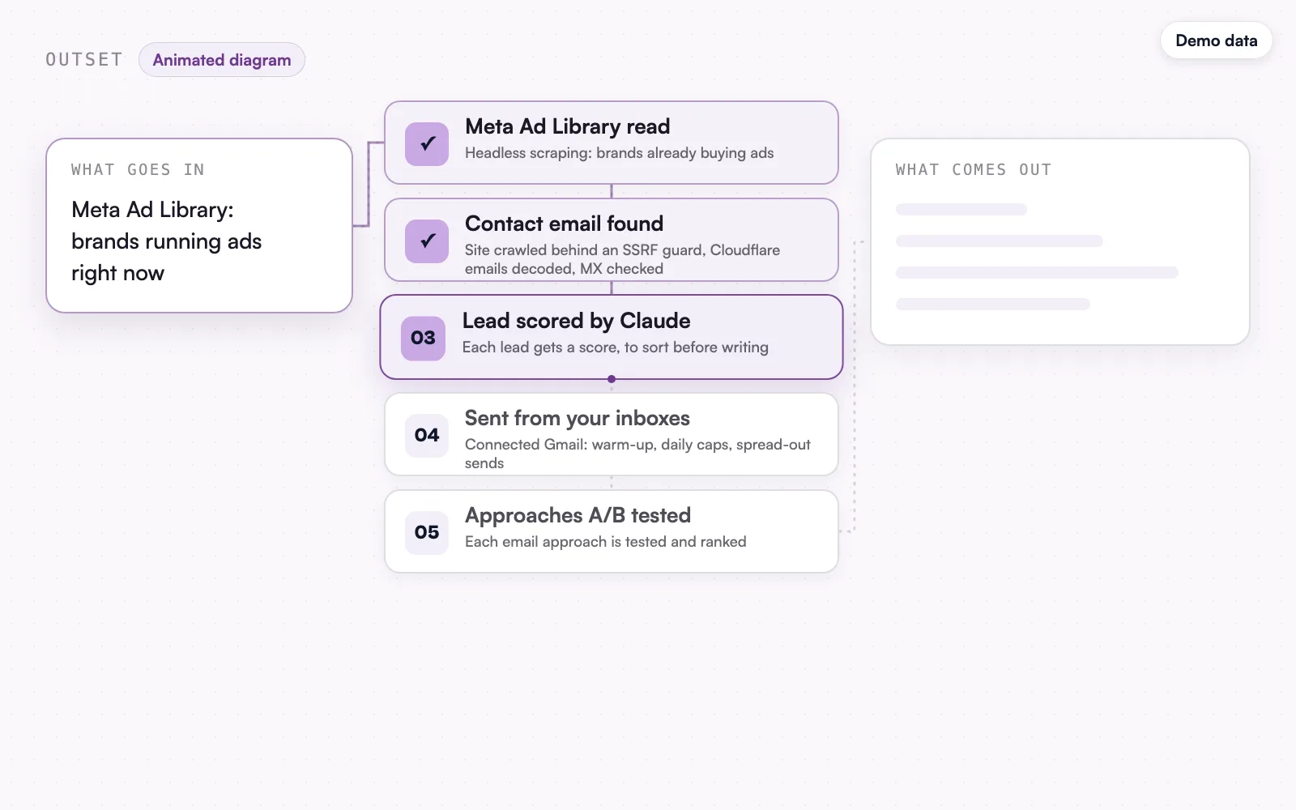
Task: Click 'Headless scraping: brands already buying ads' text
Action: 619,153
